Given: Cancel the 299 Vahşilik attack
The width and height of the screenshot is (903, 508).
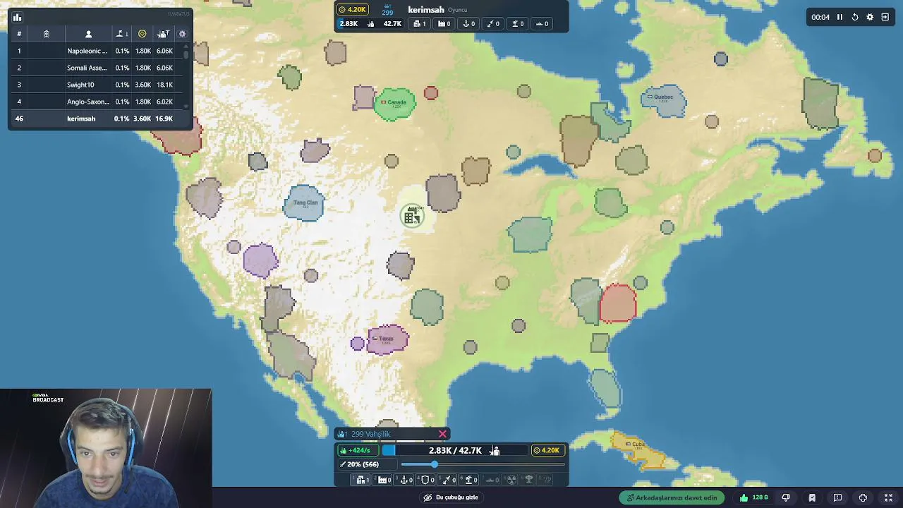Looking at the screenshot, I should pos(442,434).
